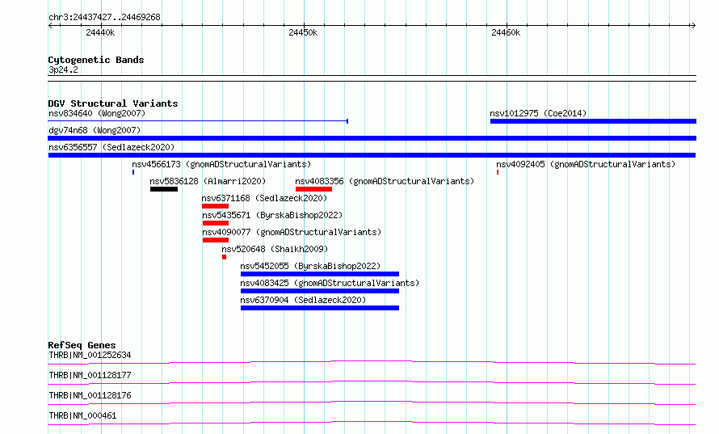Click the RefSeq Genes track heading
719x434 pixels.
(82, 345)
